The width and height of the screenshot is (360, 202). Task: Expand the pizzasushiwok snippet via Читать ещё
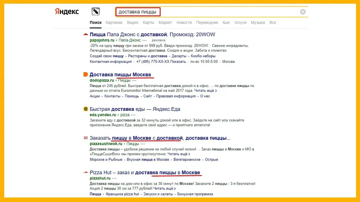click(179, 154)
